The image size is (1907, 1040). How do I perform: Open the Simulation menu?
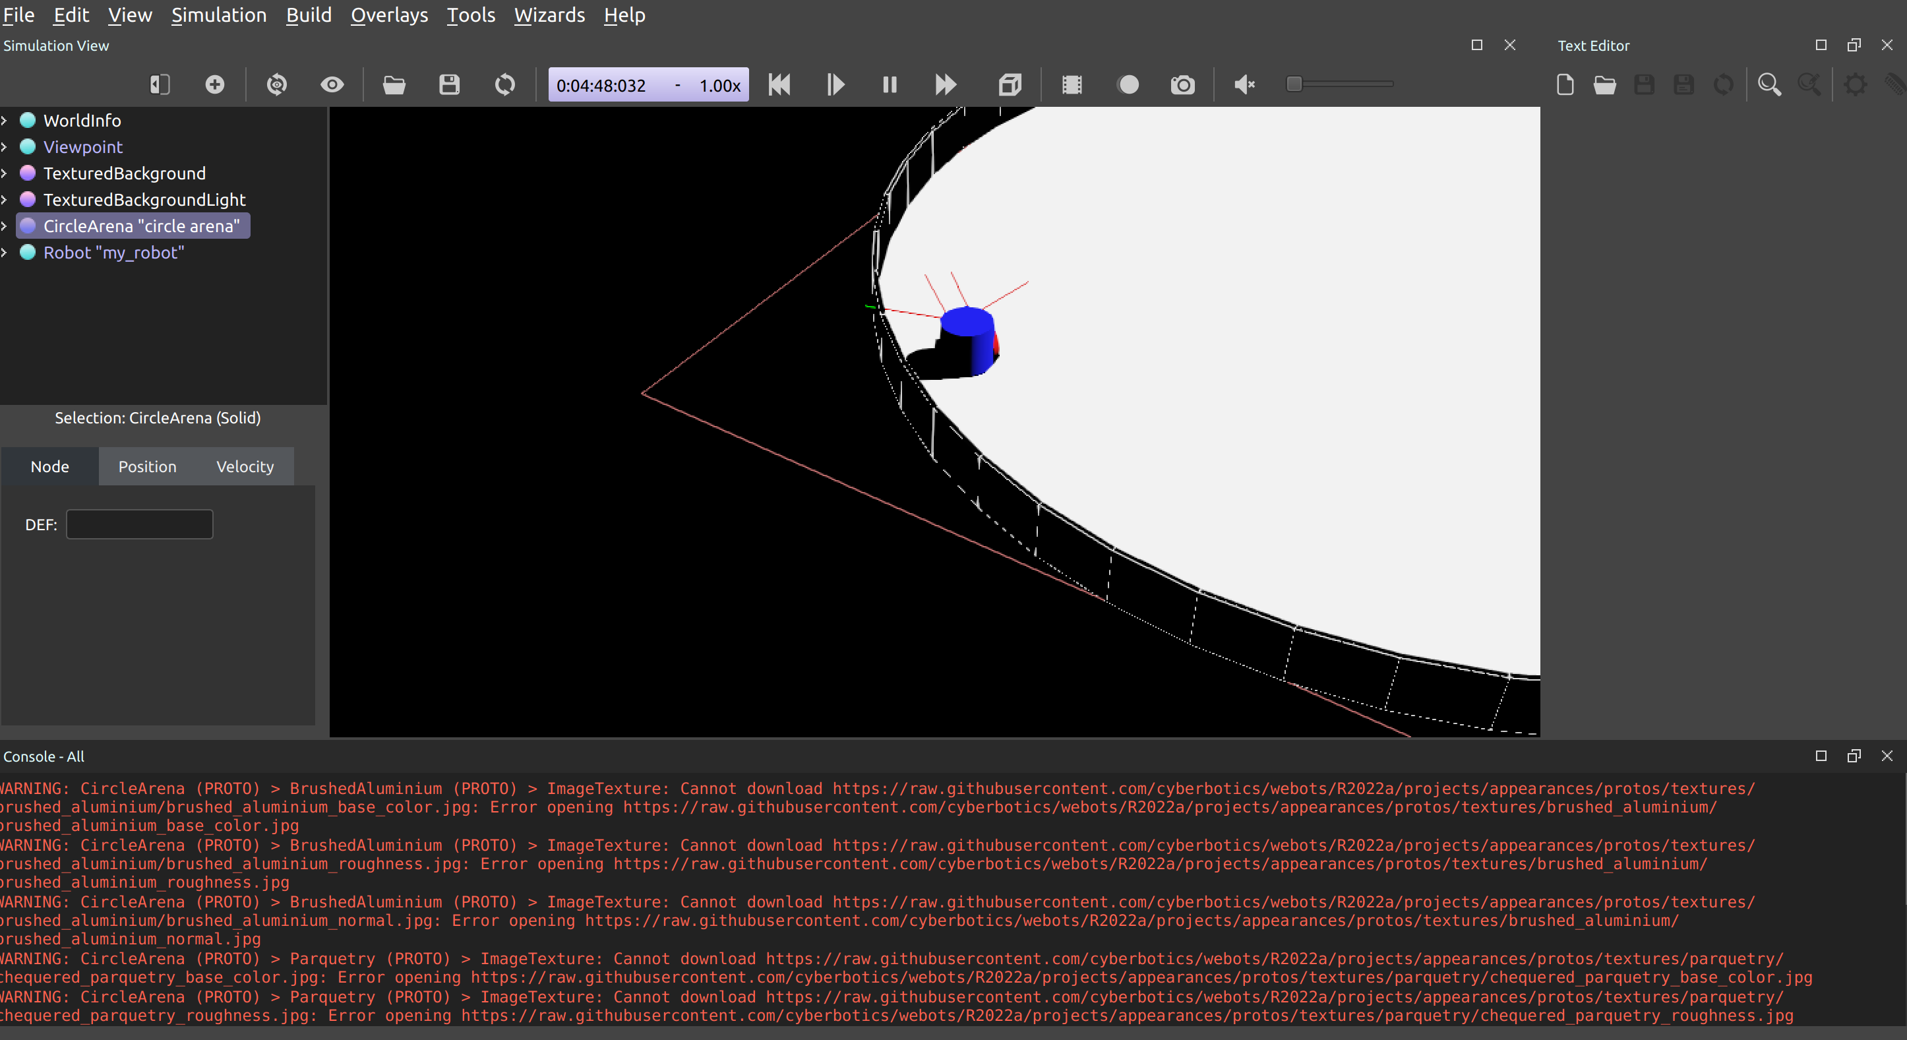[x=218, y=15]
